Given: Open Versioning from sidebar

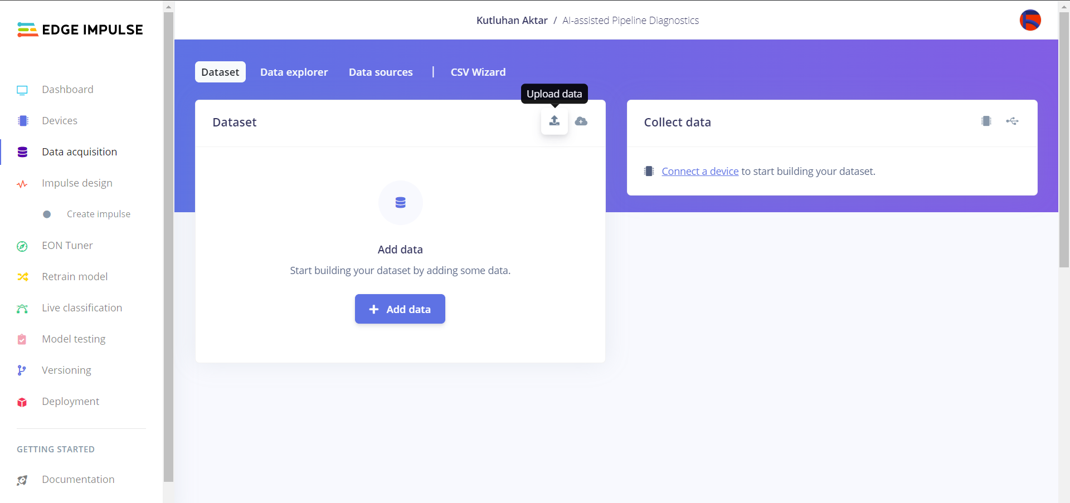Looking at the screenshot, I should click(x=66, y=370).
